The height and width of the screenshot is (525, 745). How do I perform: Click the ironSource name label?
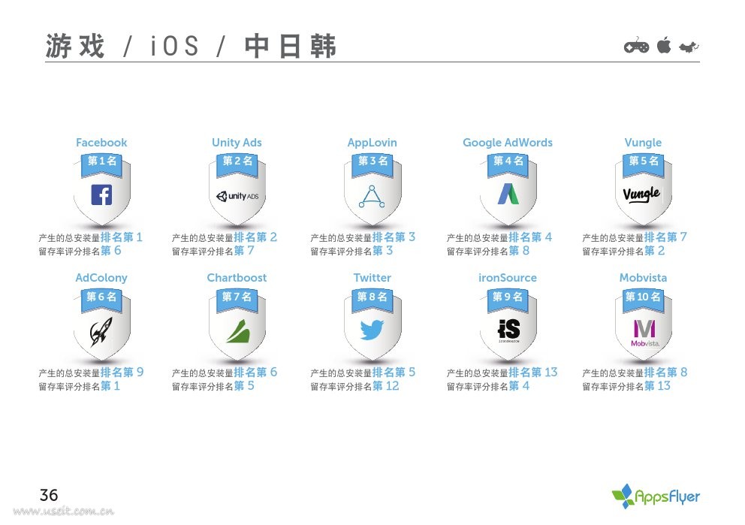click(x=508, y=278)
